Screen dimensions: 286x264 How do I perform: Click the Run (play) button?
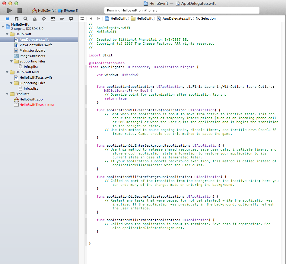point(10,11)
